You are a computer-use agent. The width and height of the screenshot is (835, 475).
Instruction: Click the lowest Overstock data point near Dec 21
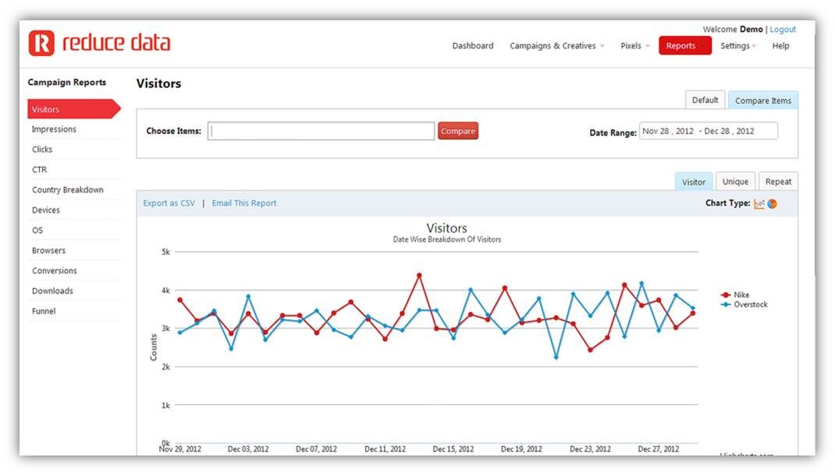pyautogui.click(x=556, y=357)
